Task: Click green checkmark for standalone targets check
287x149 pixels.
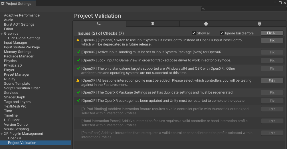Action: (x=78, y=69)
